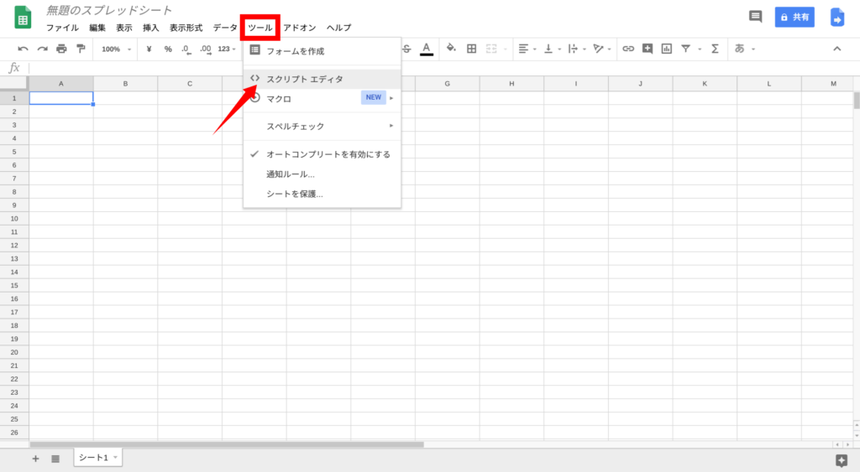Insert a chart from the toolbar
The image size is (860, 472).
point(667,49)
